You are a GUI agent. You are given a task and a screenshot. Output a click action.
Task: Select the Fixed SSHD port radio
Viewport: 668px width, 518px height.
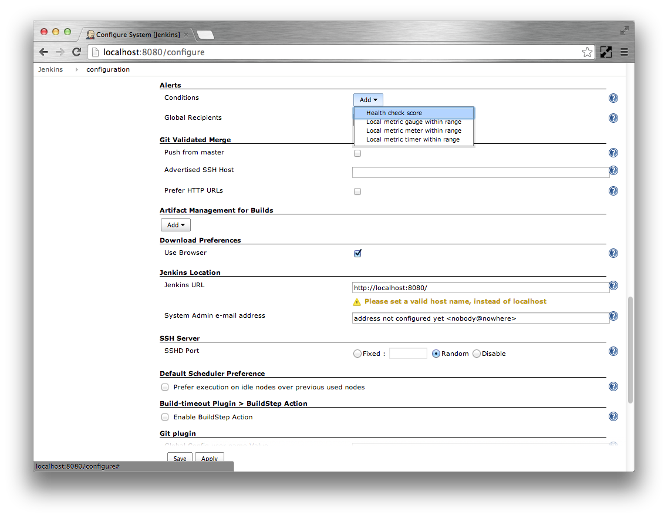click(x=357, y=354)
